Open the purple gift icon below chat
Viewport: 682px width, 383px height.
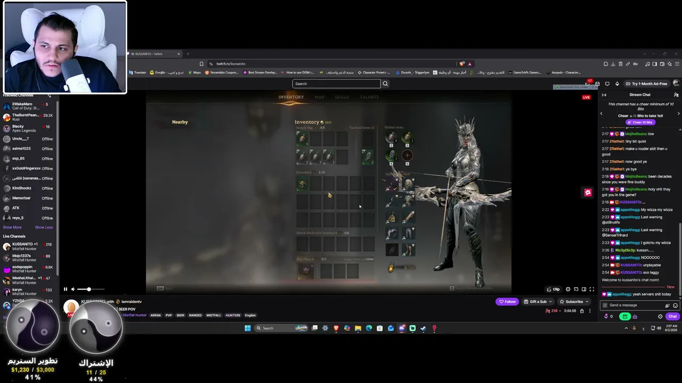635,317
